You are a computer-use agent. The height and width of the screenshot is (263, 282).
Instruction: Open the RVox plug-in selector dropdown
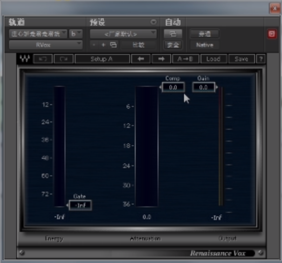46,45
